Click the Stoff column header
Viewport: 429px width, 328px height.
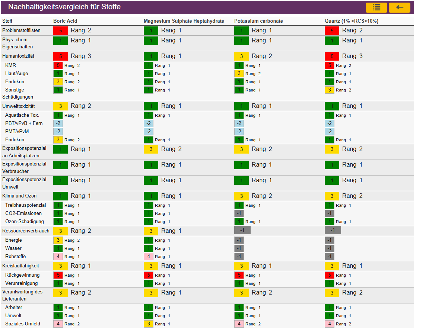pyautogui.click(x=7, y=21)
